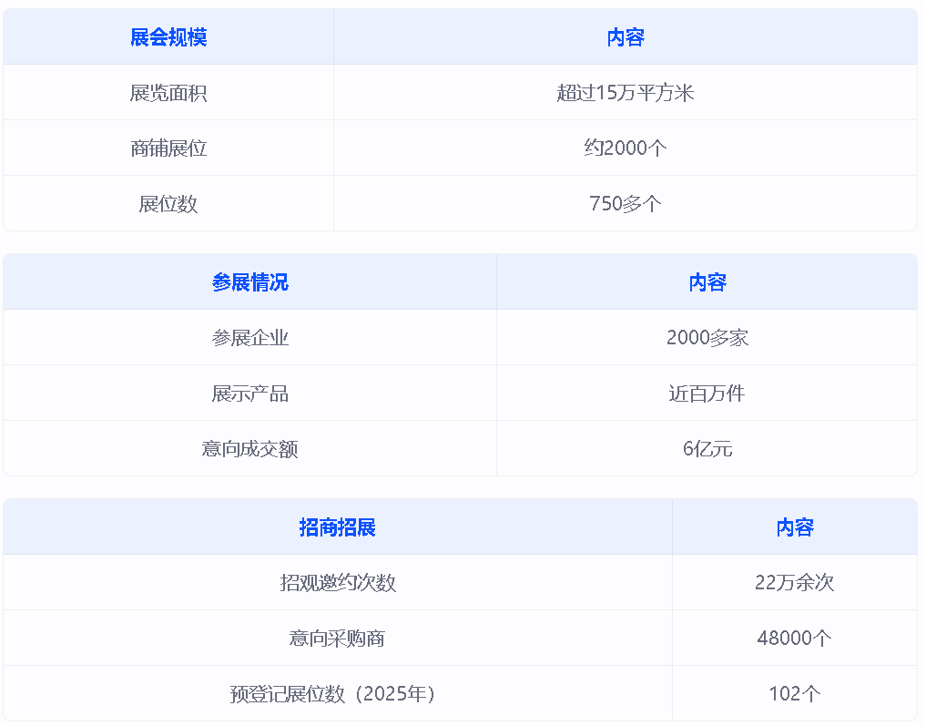Image resolution: width=926 pixels, height=726 pixels.
Task: Click the 22万余次 value
Action: coord(794,583)
